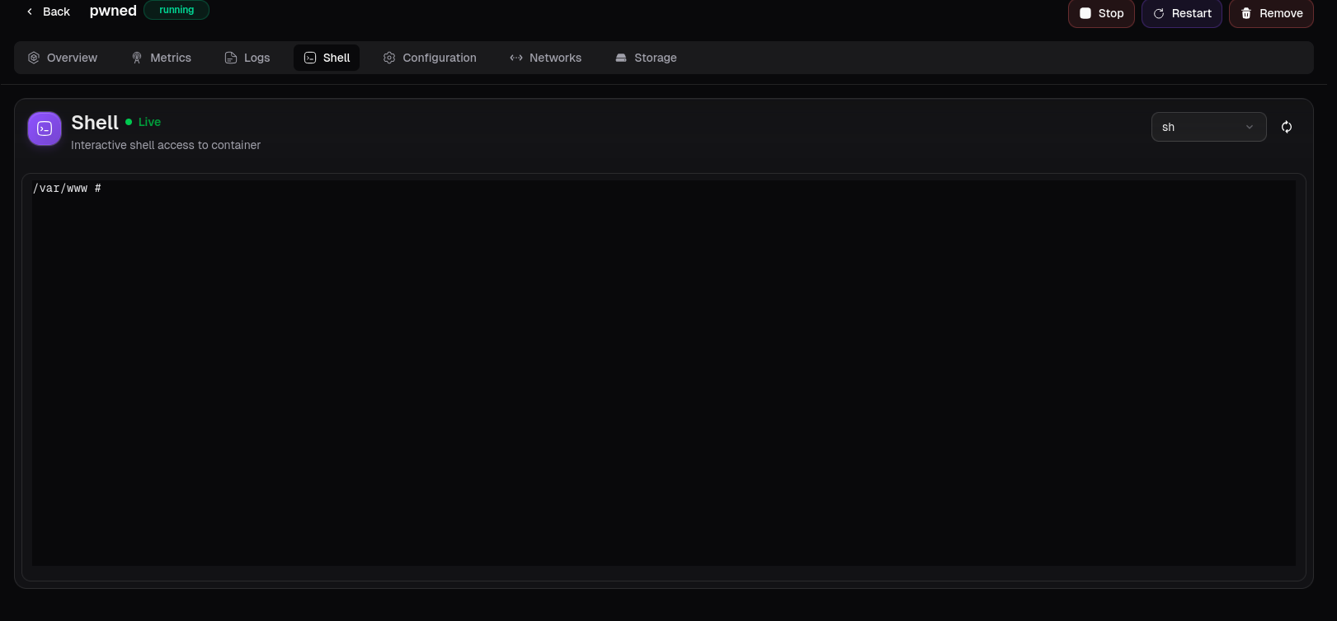Image resolution: width=1337 pixels, height=621 pixels.
Task: Click the Configuration gear icon
Action: [389, 58]
